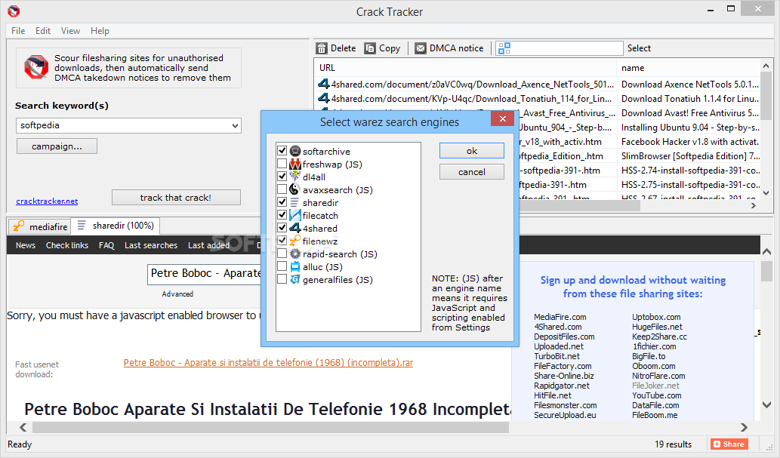The width and height of the screenshot is (780, 458).
Task: Enable the avaxsearch (JS) checkbox
Action: (x=282, y=189)
